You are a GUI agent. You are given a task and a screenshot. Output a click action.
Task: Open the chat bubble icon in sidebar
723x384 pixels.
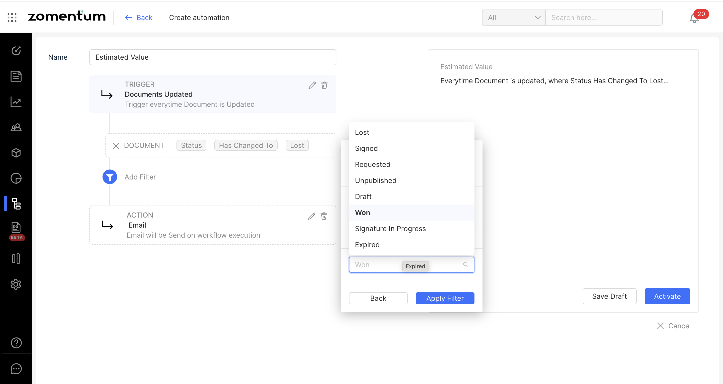(16, 368)
